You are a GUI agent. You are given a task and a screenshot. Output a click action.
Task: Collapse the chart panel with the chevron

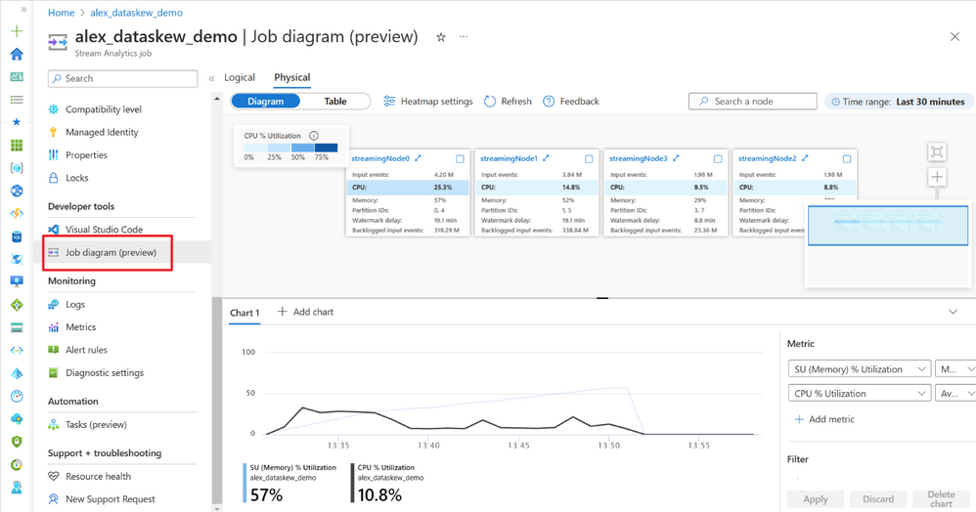[953, 312]
